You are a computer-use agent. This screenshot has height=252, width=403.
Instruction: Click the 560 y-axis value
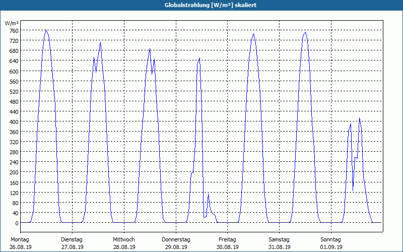point(14,82)
